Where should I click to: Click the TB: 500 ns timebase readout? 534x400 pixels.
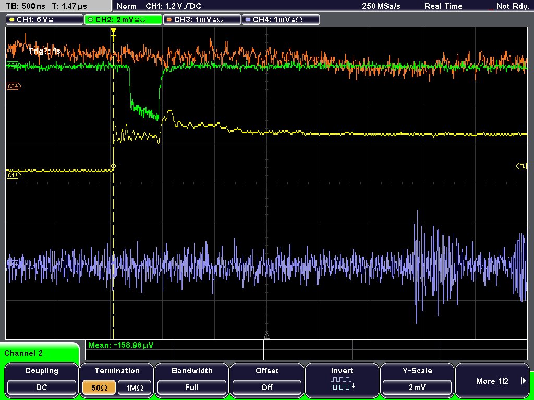[x=26, y=6]
